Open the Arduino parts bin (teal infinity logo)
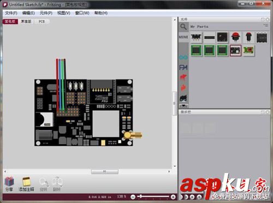 [x=183, y=57]
